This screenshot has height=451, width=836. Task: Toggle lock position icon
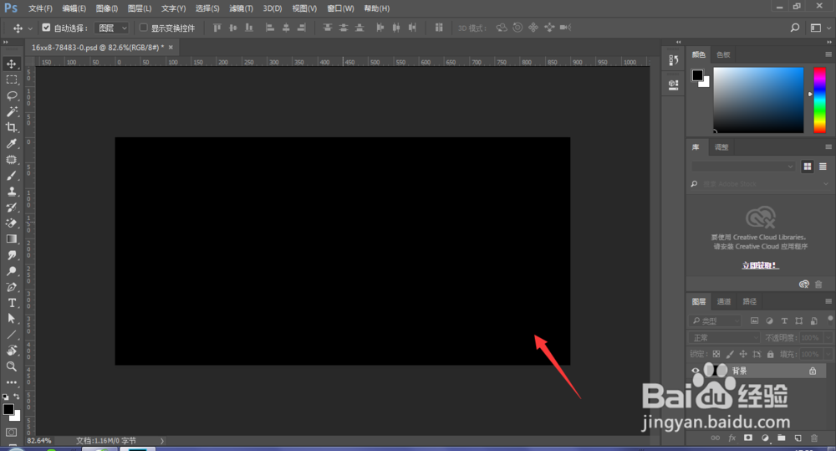point(743,354)
